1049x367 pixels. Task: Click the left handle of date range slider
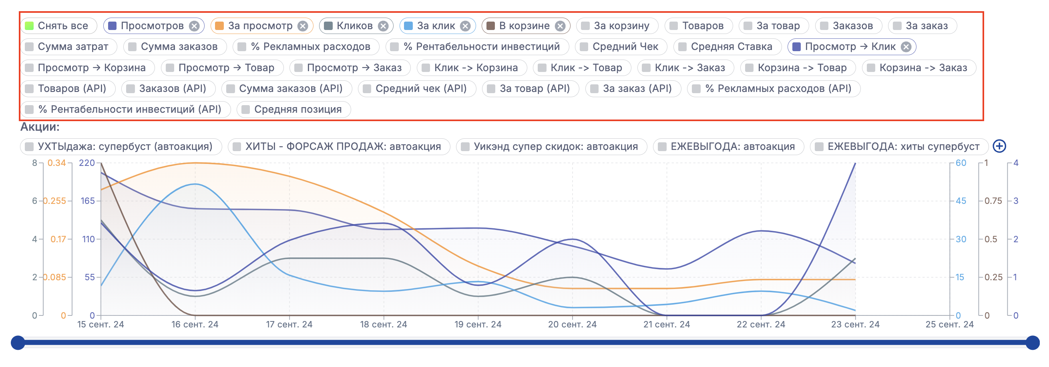[18, 343]
